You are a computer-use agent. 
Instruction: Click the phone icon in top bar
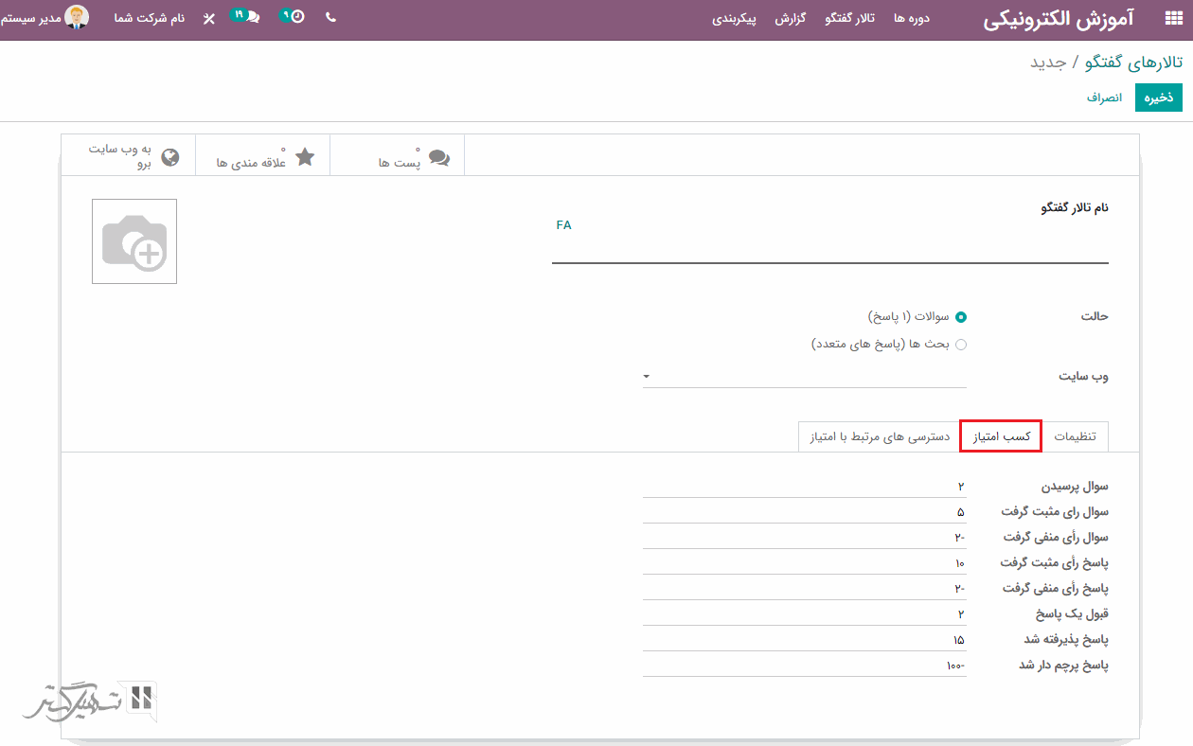tap(330, 18)
